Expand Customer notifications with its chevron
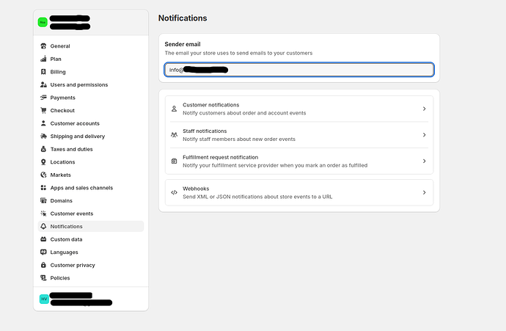This screenshot has height=331, width=506. click(425, 109)
